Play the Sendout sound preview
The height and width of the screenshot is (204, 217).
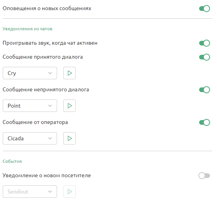pyautogui.click(x=69, y=192)
